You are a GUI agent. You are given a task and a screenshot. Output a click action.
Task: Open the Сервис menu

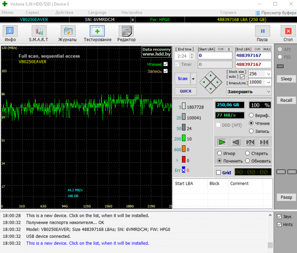32,13
